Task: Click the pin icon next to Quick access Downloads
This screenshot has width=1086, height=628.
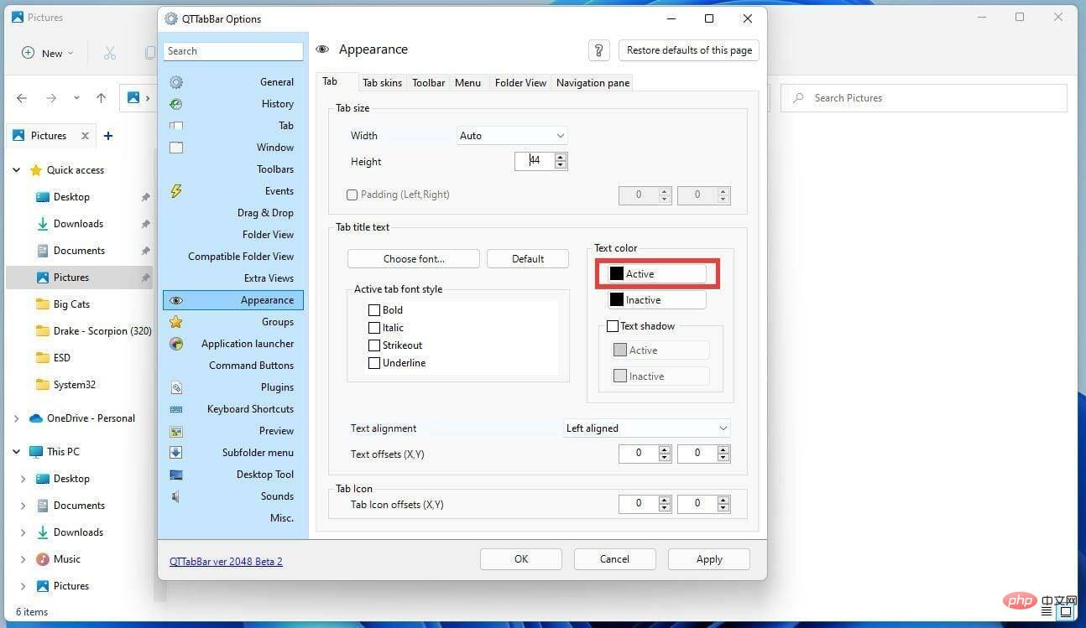Action: click(145, 224)
